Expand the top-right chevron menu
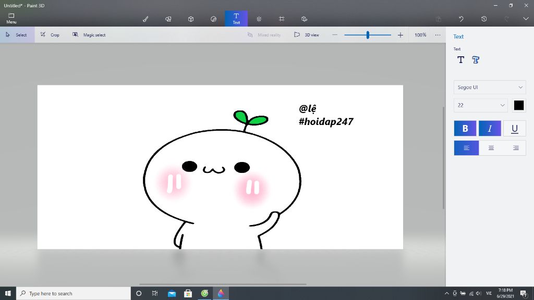The image size is (534, 300). tap(526, 19)
